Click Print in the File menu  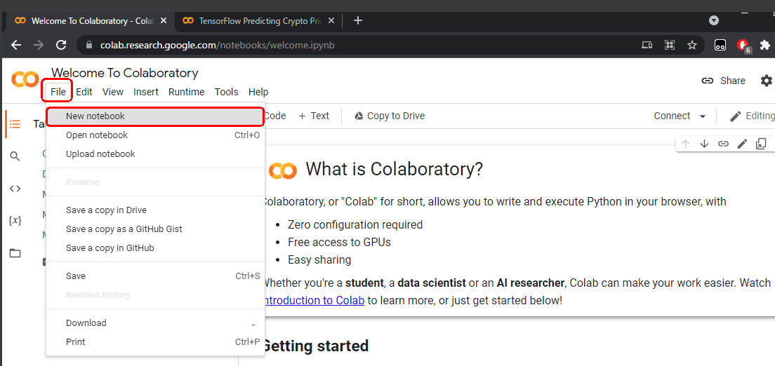click(x=155, y=341)
